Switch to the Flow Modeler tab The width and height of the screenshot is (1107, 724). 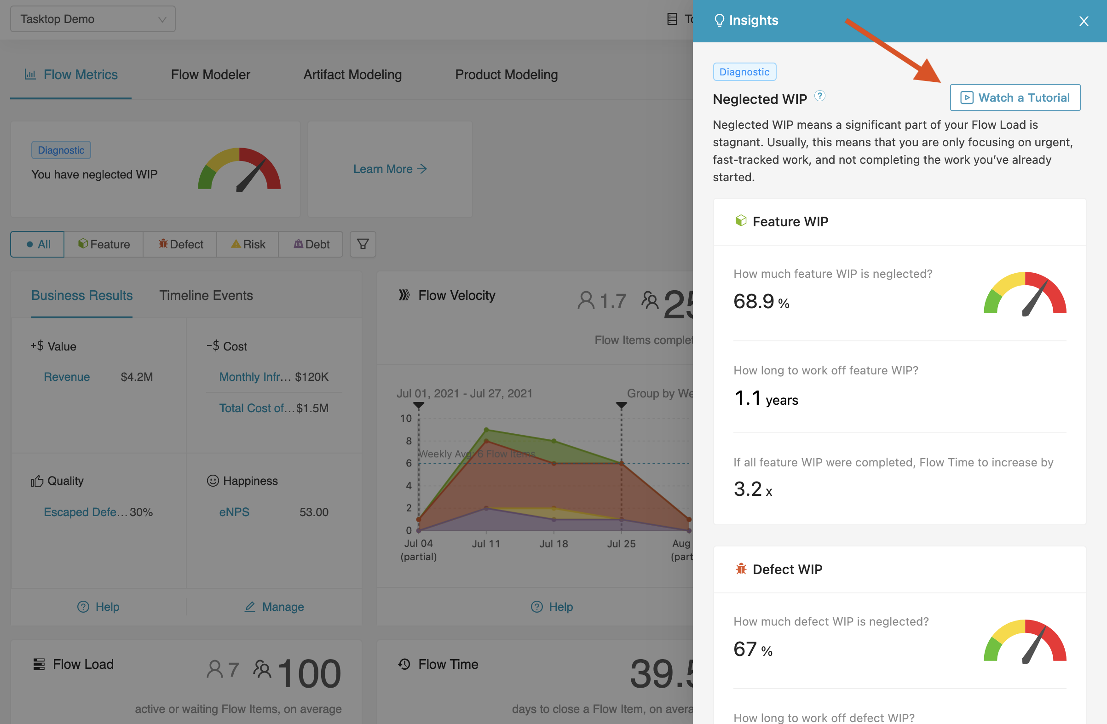coord(210,75)
